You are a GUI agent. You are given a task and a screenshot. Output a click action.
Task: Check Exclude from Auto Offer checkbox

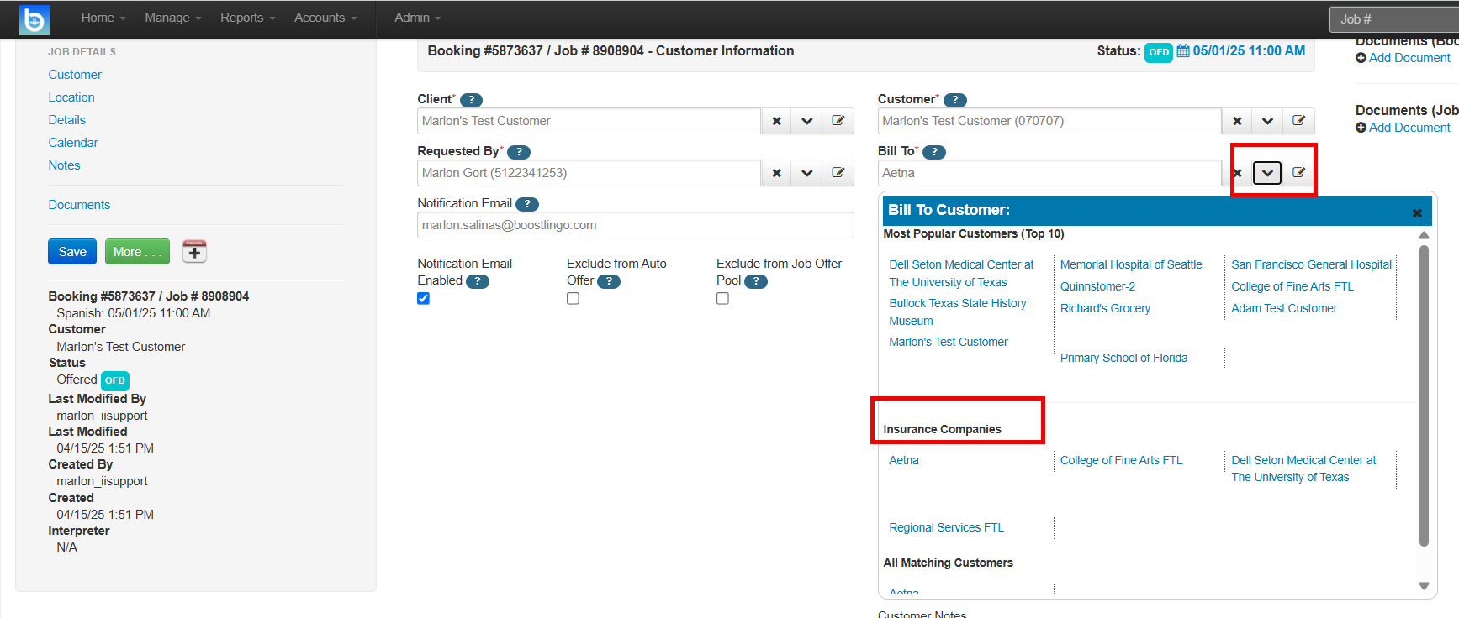pyautogui.click(x=573, y=299)
